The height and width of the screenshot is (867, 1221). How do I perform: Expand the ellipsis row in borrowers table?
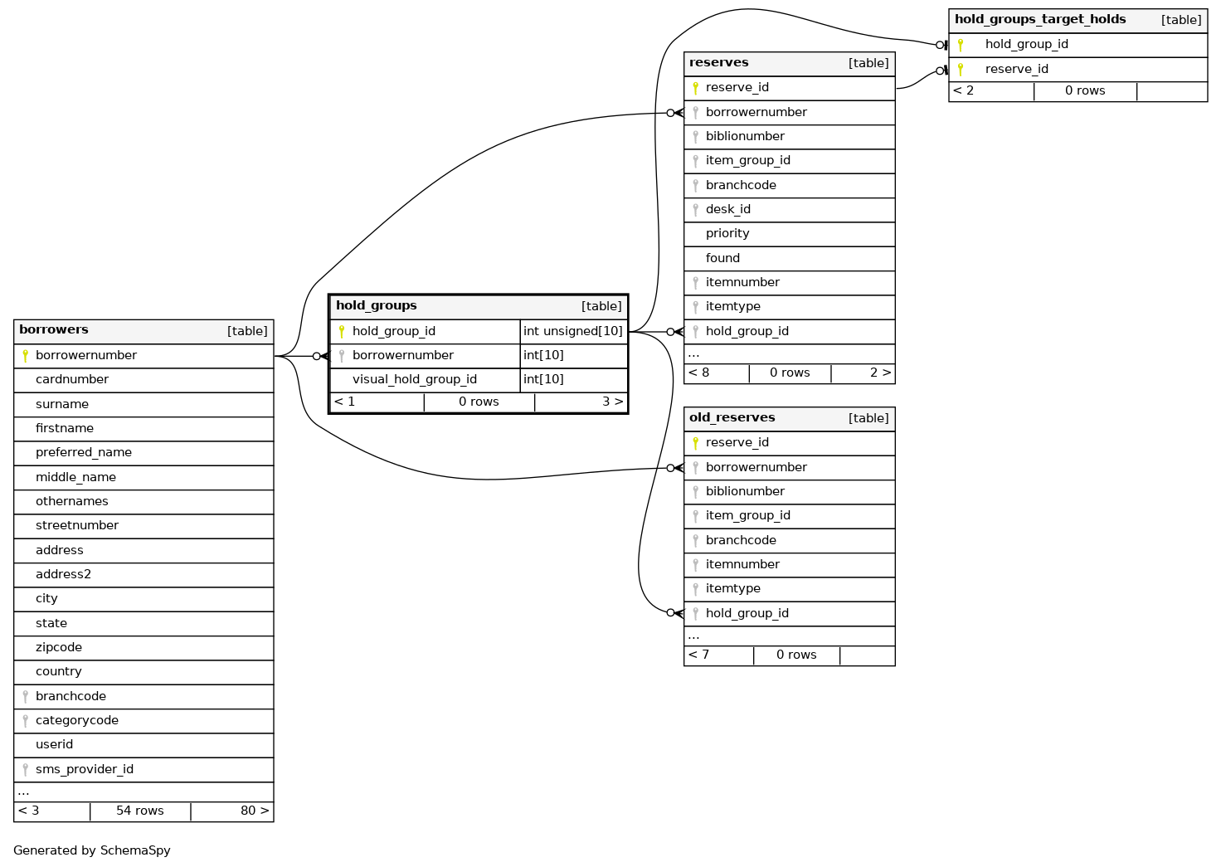click(x=23, y=792)
